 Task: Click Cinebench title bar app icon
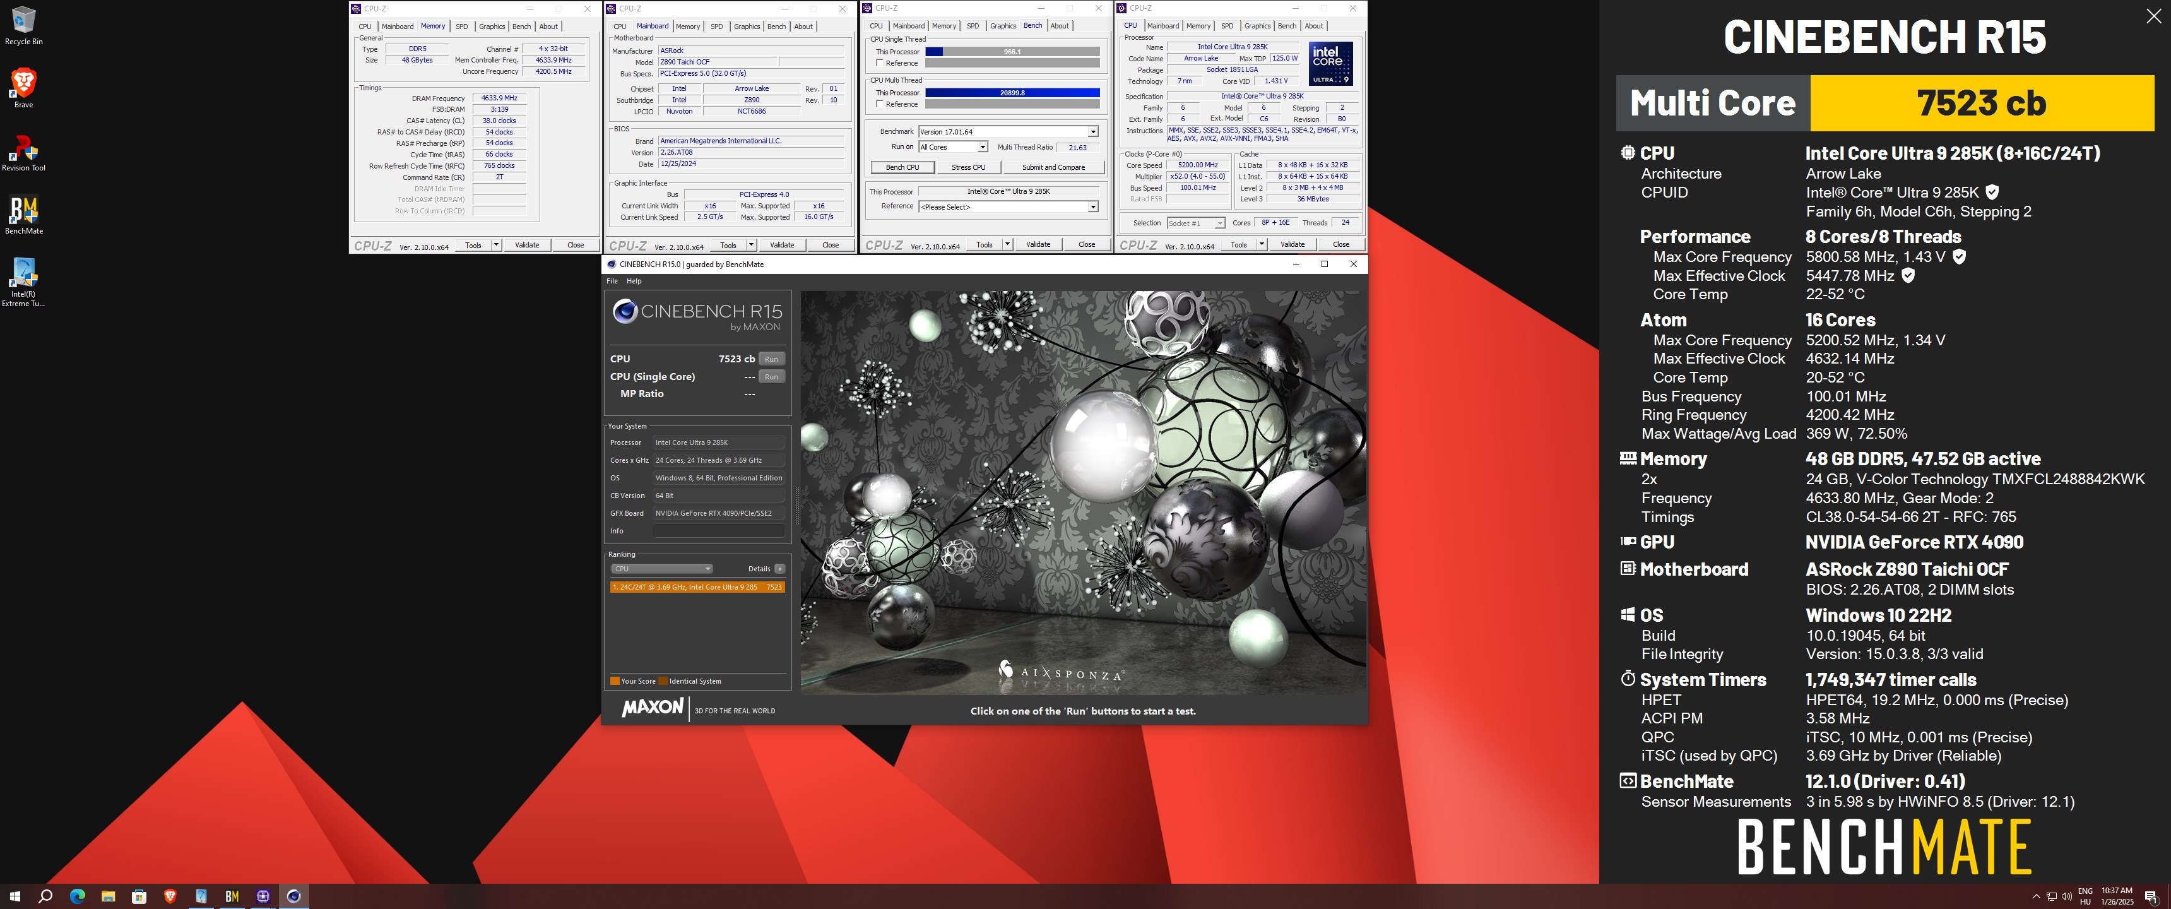pos(611,264)
